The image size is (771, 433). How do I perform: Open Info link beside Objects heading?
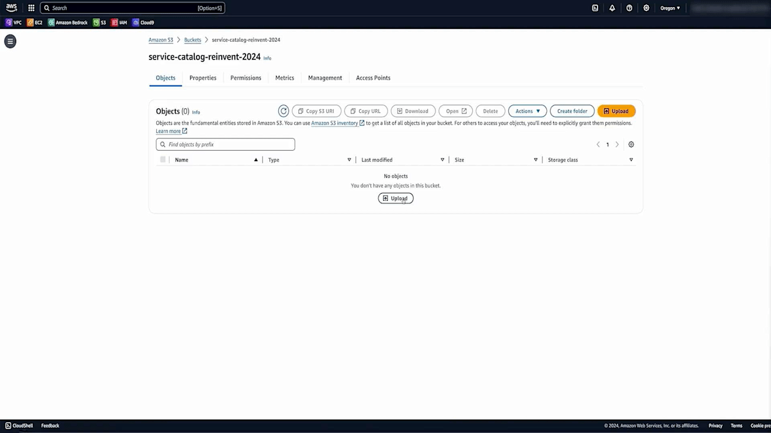click(196, 112)
